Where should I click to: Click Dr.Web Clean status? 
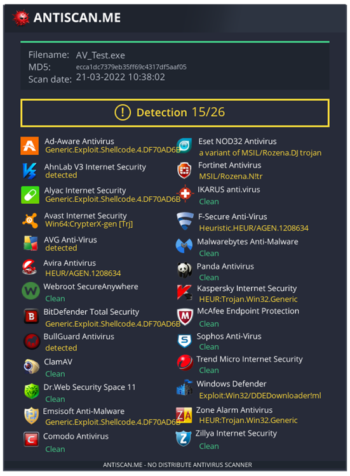coord(55,399)
